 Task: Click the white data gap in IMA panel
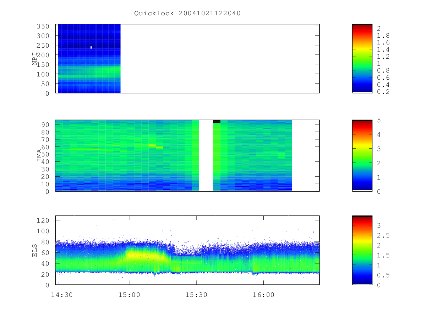point(206,155)
